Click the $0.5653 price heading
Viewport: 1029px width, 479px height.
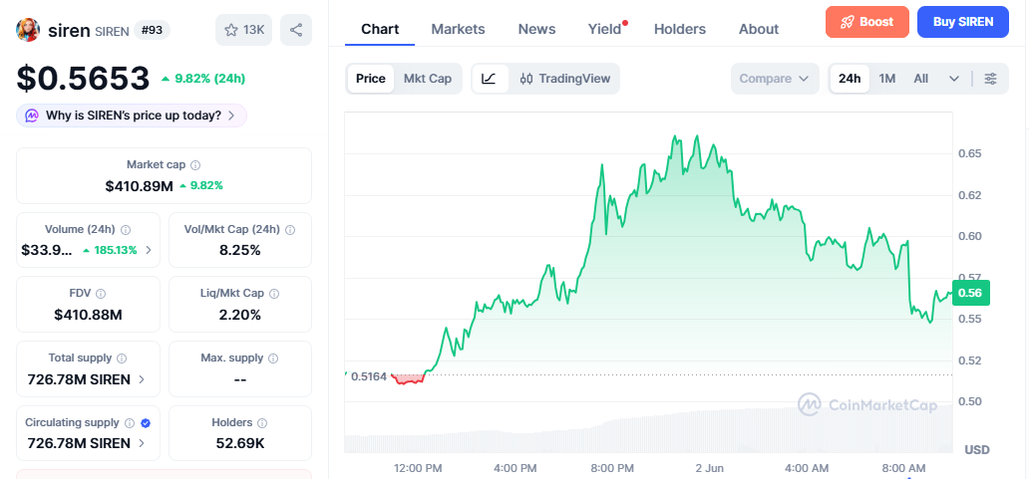[84, 79]
